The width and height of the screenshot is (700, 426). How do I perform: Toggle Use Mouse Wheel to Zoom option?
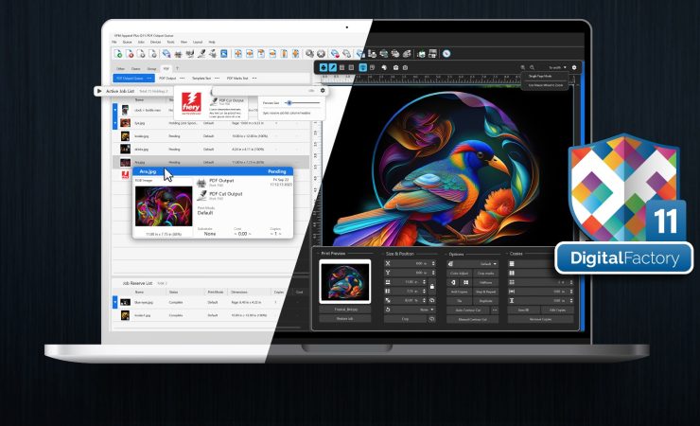coord(546,85)
